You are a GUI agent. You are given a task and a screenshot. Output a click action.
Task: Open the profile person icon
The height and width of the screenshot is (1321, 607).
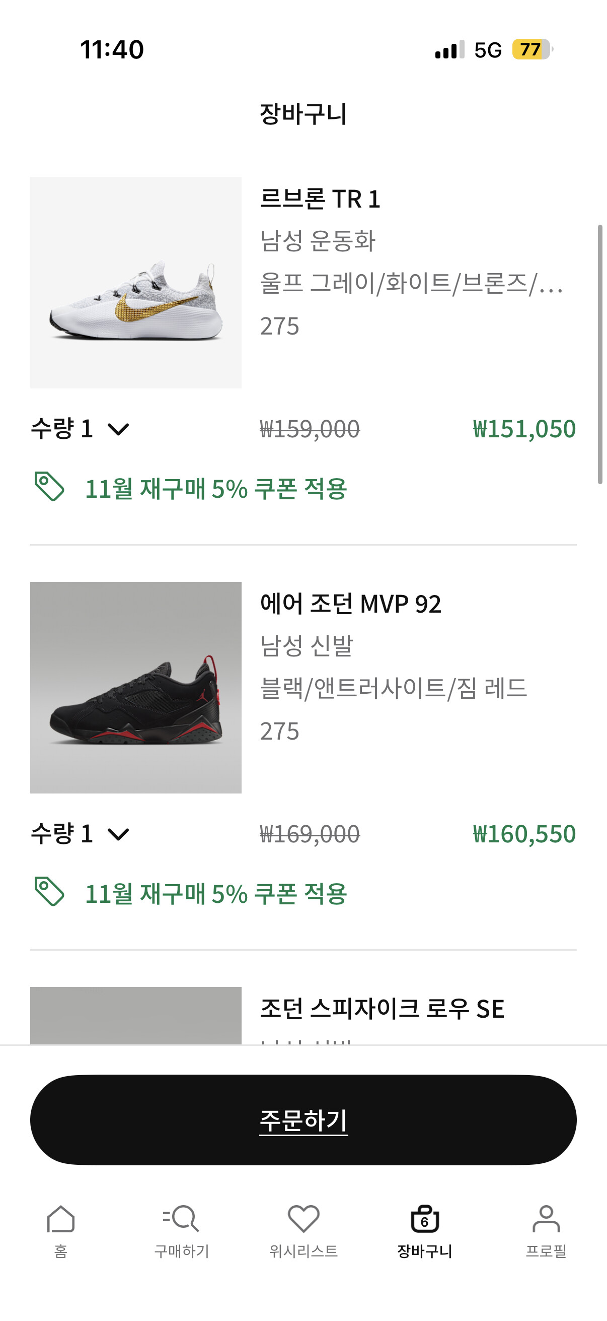point(546,1218)
